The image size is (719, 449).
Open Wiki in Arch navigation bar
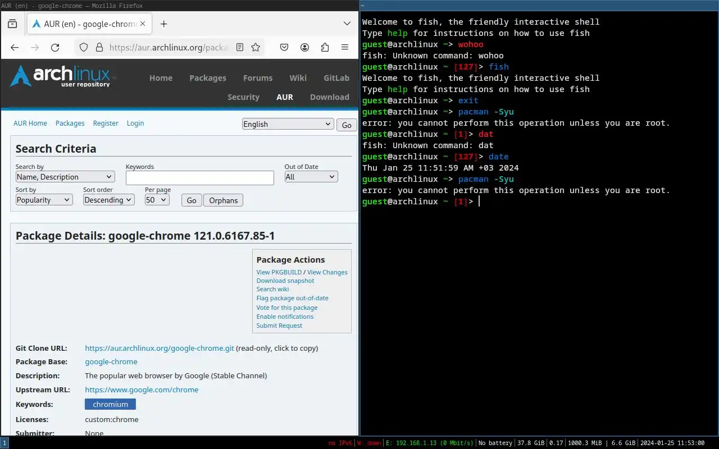click(298, 78)
